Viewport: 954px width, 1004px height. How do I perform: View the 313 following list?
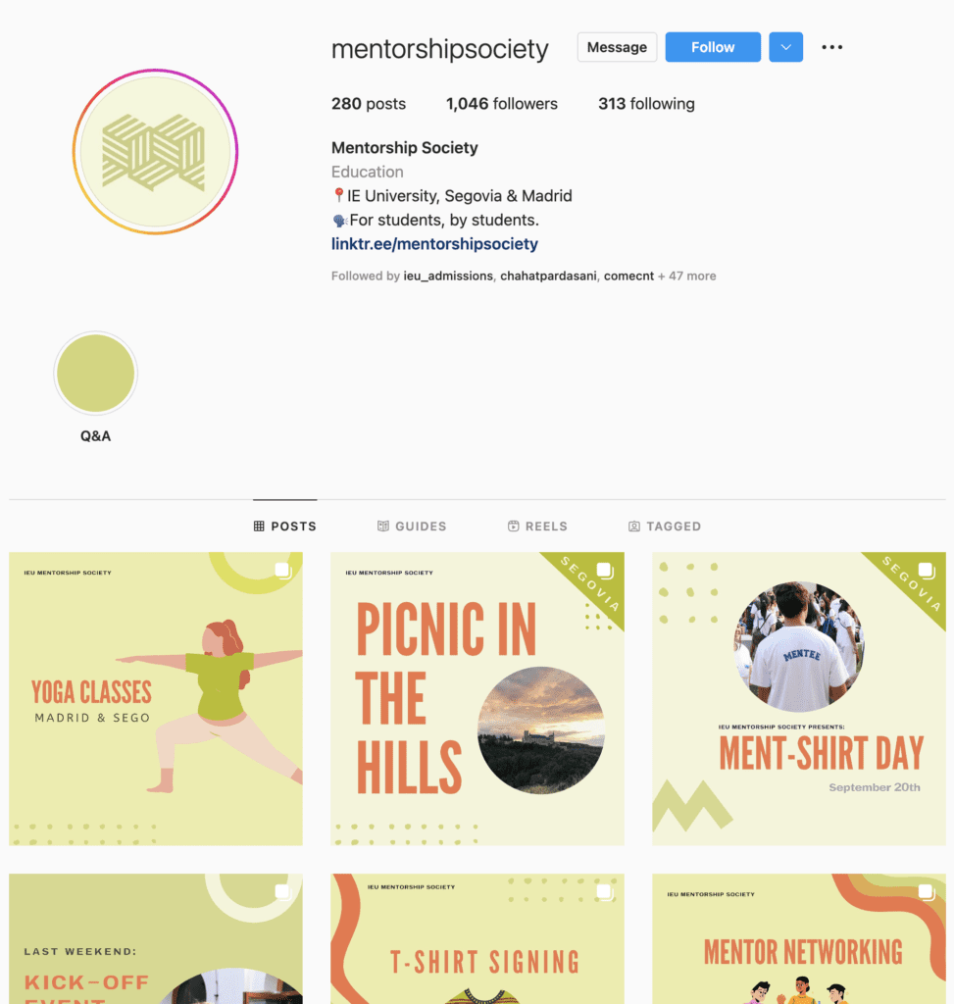tap(646, 104)
